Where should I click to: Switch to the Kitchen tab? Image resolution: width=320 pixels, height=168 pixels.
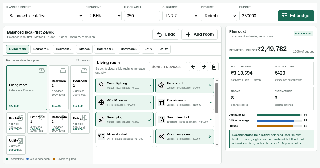click(x=84, y=49)
